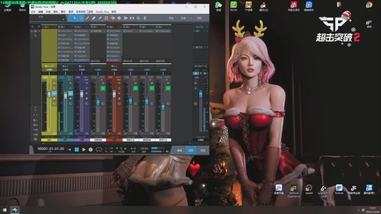Click the Studio One taskbar icon

(15, 210)
